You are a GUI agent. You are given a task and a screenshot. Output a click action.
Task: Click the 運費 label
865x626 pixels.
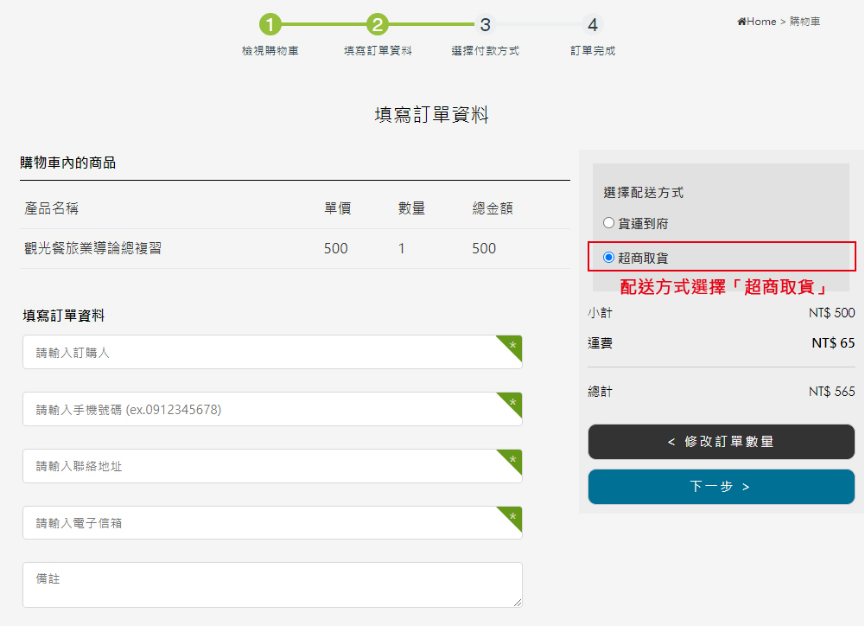(x=601, y=343)
